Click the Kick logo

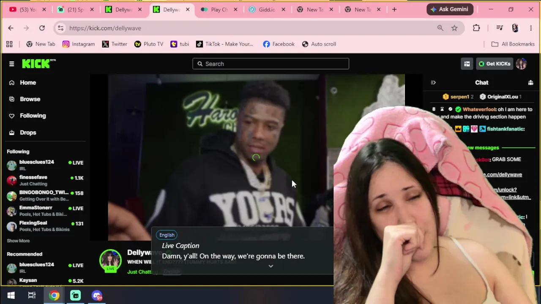point(39,63)
